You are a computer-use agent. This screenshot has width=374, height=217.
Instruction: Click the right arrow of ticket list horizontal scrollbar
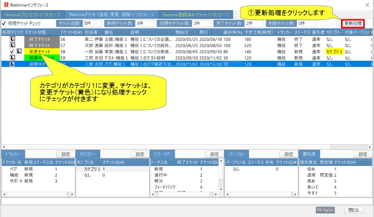pyautogui.click(x=370, y=147)
